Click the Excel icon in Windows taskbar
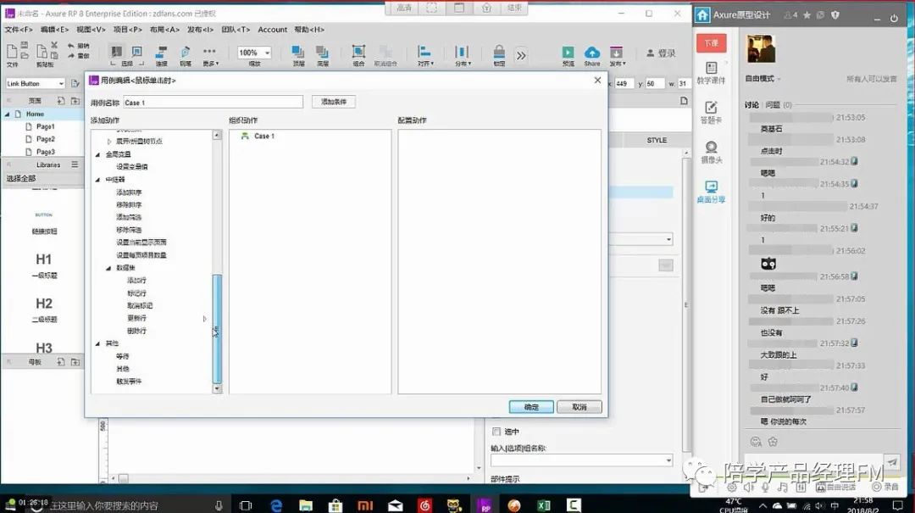This screenshot has height=513, width=915. (544, 505)
